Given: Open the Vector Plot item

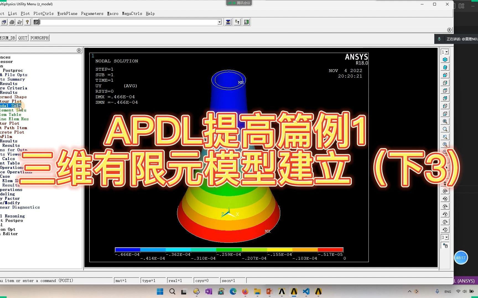Looking at the screenshot, I should click(10, 123).
